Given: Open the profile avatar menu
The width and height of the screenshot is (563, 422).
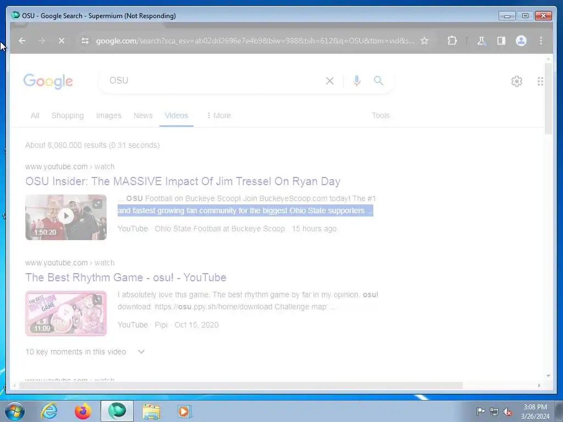Looking at the screenshot, I should pos(521,41).
